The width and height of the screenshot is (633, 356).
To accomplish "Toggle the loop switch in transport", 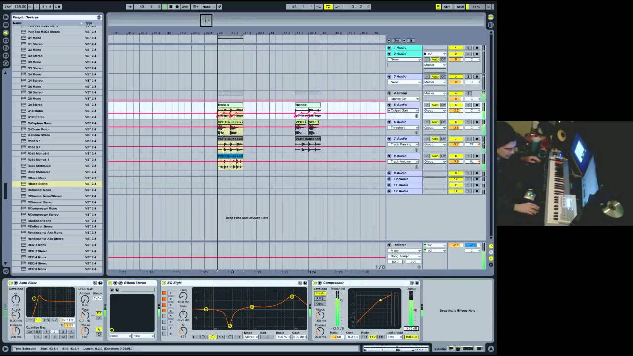I will point(328,7).
